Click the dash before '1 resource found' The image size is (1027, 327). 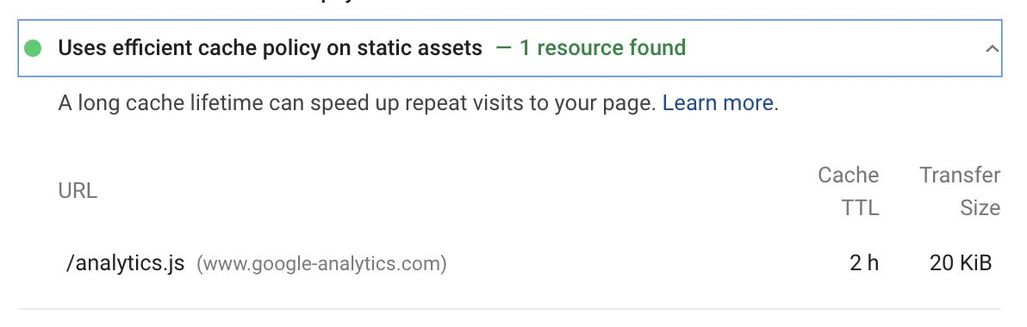pos(504,48)
